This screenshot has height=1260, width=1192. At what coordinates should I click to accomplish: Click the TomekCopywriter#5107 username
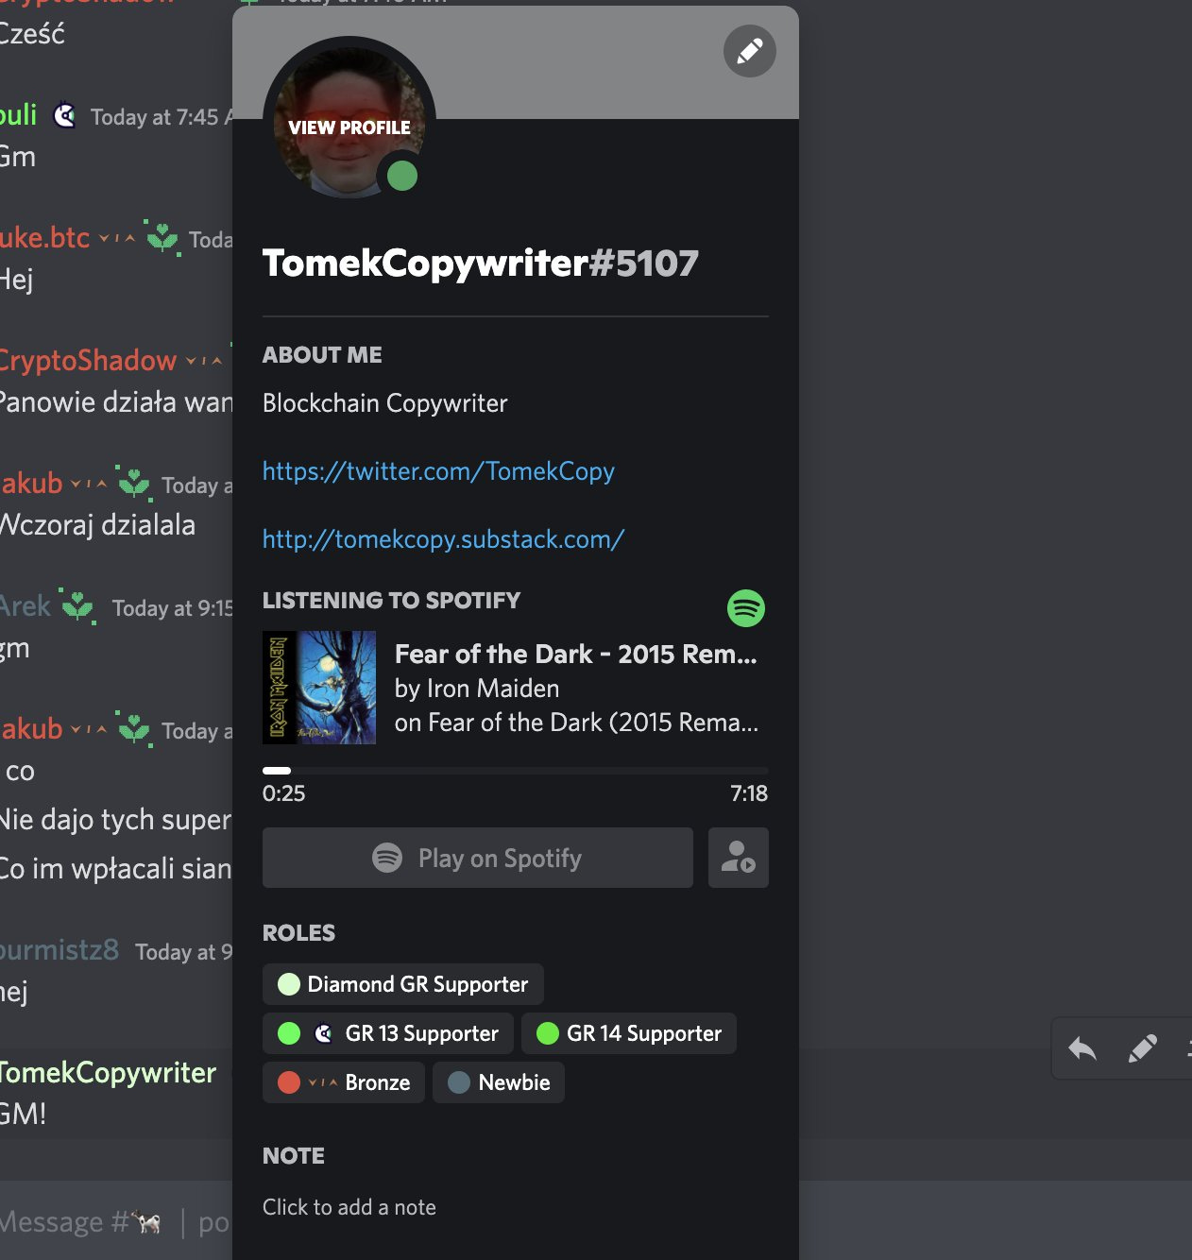pyautogui.click(x=481, y=264)
